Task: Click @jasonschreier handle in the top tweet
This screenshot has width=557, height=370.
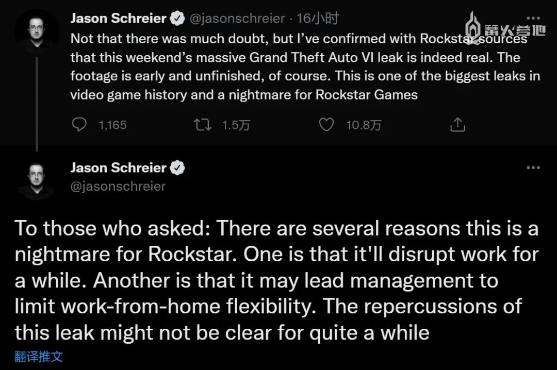Action: 237,19
